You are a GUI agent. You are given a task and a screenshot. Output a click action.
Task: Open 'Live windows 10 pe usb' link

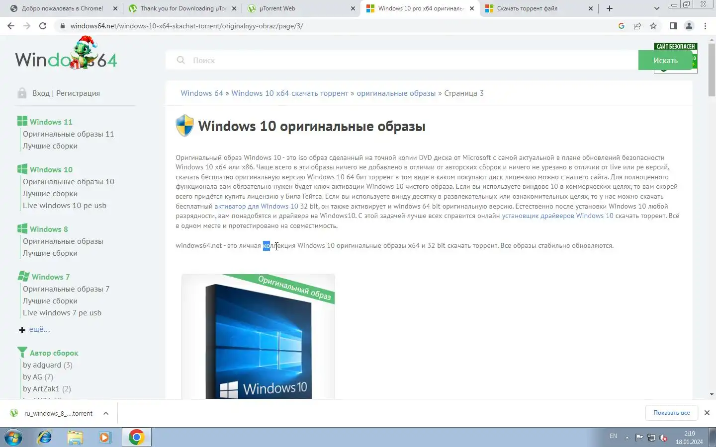pos(65,206)
